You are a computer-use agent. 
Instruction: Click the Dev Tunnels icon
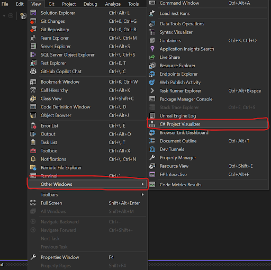tap(152, 149)
